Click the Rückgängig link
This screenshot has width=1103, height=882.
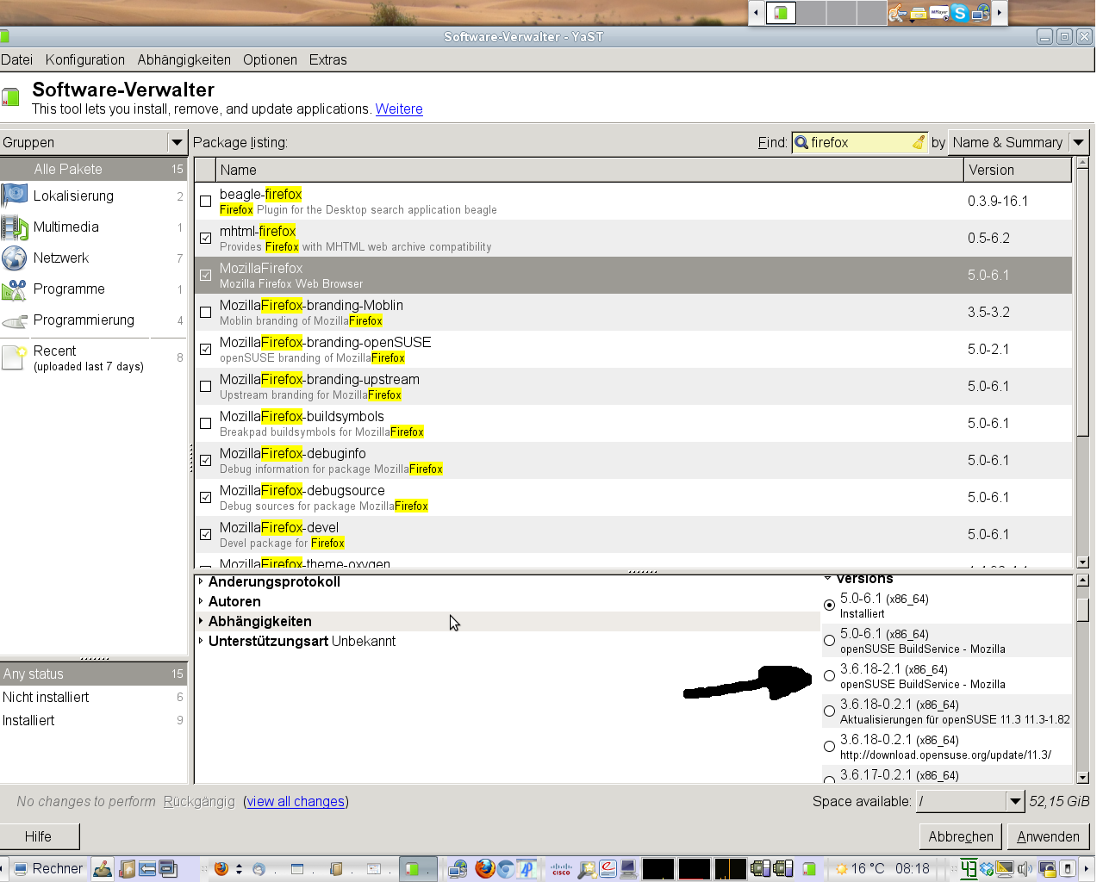click(199, 801)
